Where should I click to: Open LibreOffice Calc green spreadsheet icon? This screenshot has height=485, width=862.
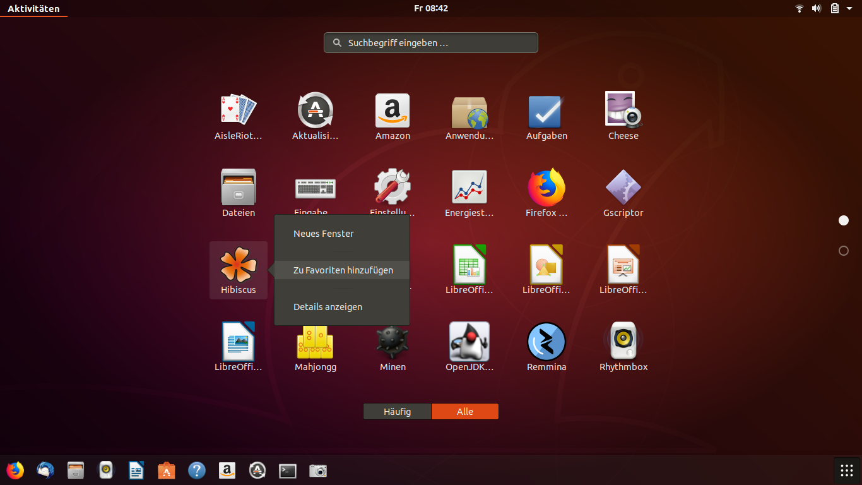pos(469,264)
